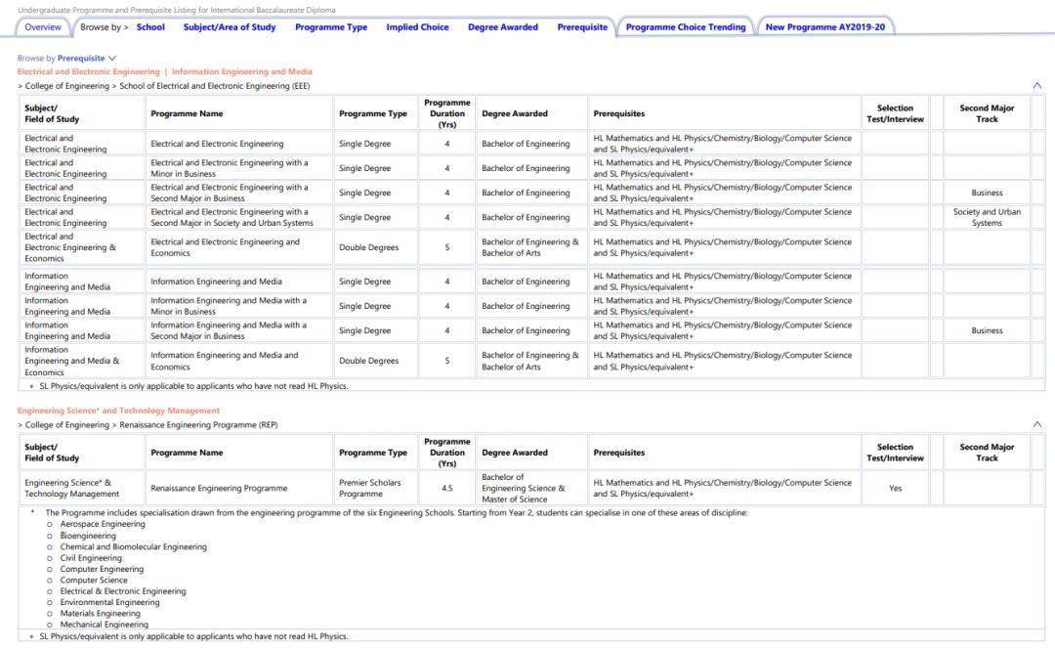Image resolution: width=1055 pixels, height=651 pixels.
Task: Collapse the School of Electrical and Electronic Engineering section
Action: point(1036,86)
